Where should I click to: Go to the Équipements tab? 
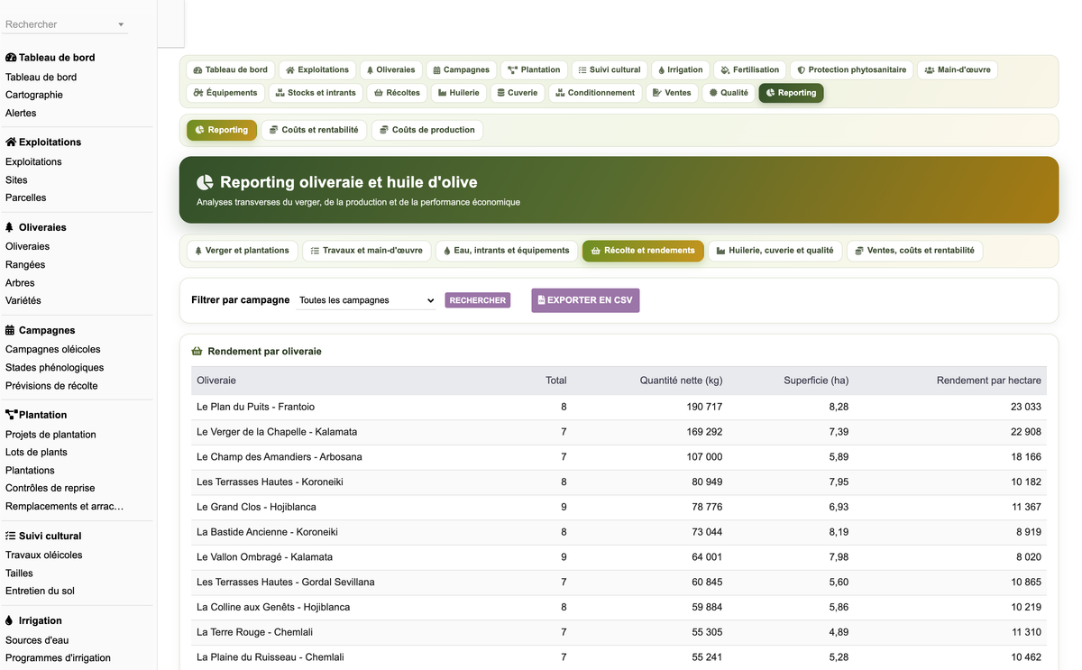coord(225,92)
